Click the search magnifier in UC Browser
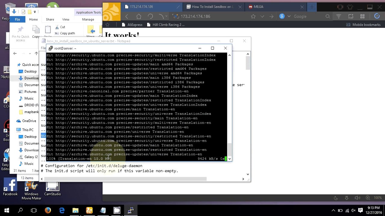 coord(328,16)
